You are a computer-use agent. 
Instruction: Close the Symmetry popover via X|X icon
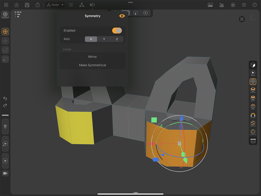tap(92, 5)
